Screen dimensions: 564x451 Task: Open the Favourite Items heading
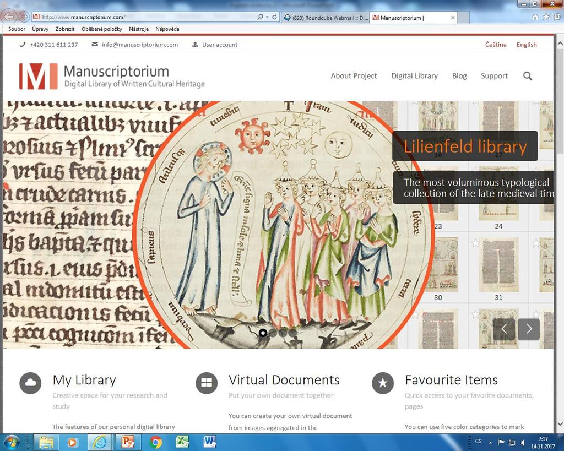pyautogui.click(x=452, y=380)
